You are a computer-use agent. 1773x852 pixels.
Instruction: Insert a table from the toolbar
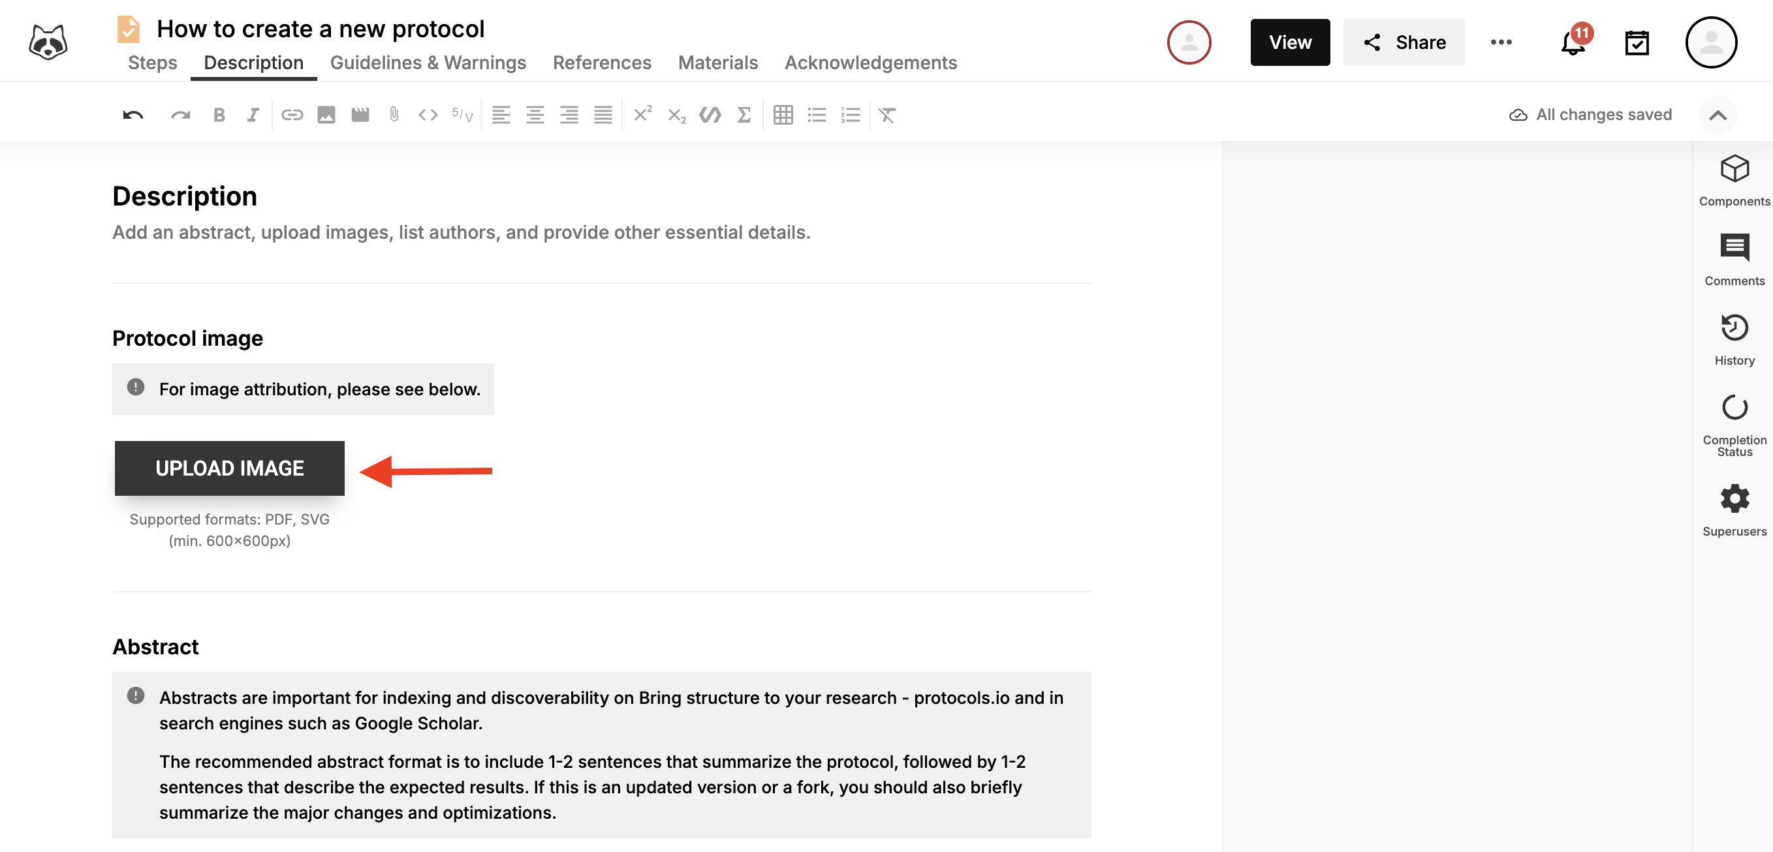pos(783,115)
